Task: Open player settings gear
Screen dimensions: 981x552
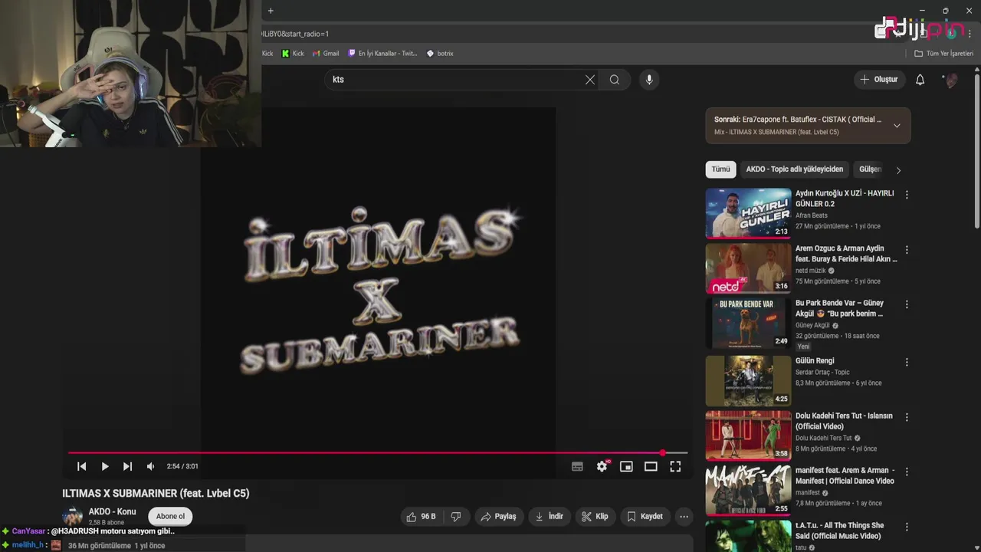Action: pos(602,466)
